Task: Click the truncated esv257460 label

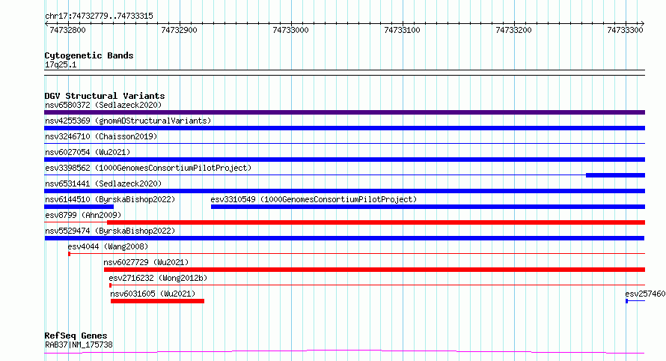Action: click(645, 294)
